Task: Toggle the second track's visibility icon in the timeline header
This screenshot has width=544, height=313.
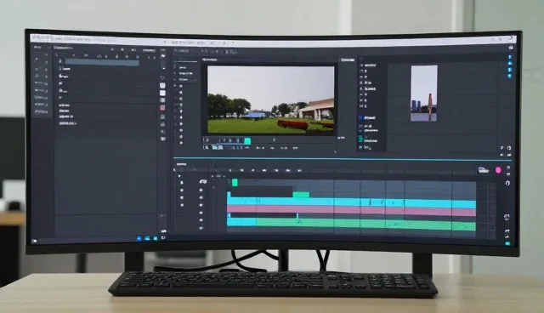Action: coord(182,191)
